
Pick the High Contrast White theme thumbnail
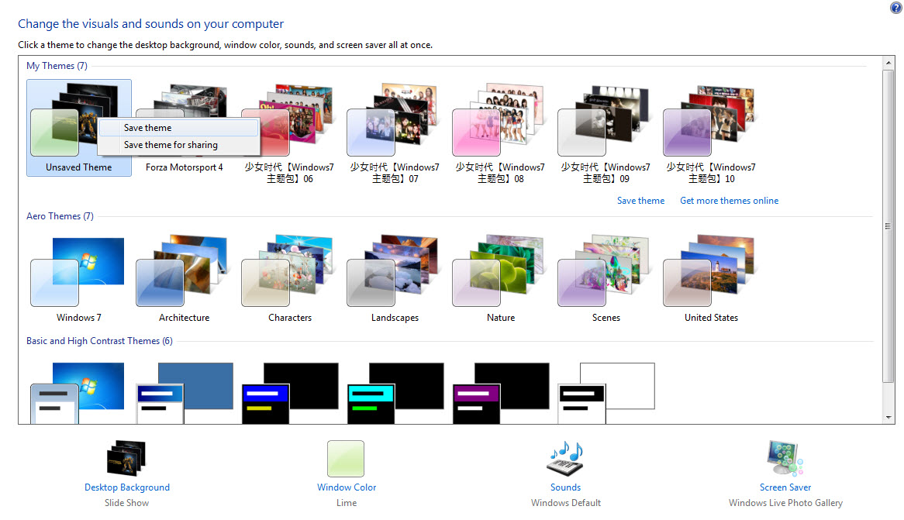(x=606, y=393)
